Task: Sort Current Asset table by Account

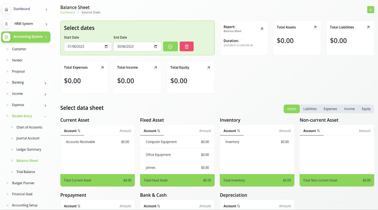Action: tap(72, 131)
